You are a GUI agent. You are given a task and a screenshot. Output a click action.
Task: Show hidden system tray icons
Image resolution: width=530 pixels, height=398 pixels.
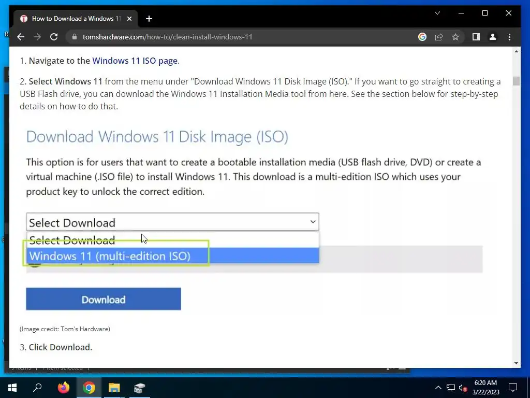point(438,388)
